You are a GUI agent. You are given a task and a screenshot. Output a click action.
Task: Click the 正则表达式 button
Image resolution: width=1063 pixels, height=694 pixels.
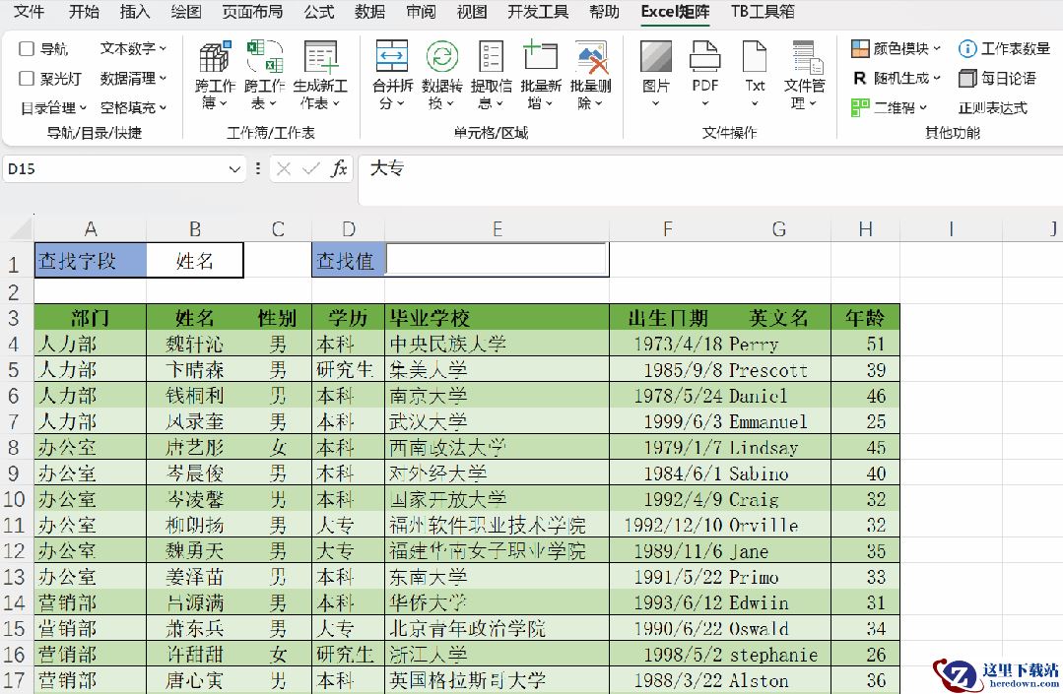click(x=992, y=107)
